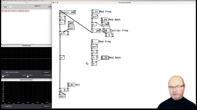Click the Carrier Freq comment

tap(119, 31)
